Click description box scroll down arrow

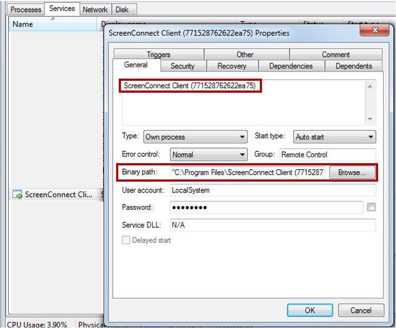point(370,119)
